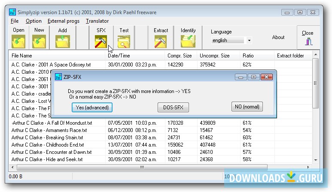Click the ZIP-SFX dialog title icon

tap(58, 77)
